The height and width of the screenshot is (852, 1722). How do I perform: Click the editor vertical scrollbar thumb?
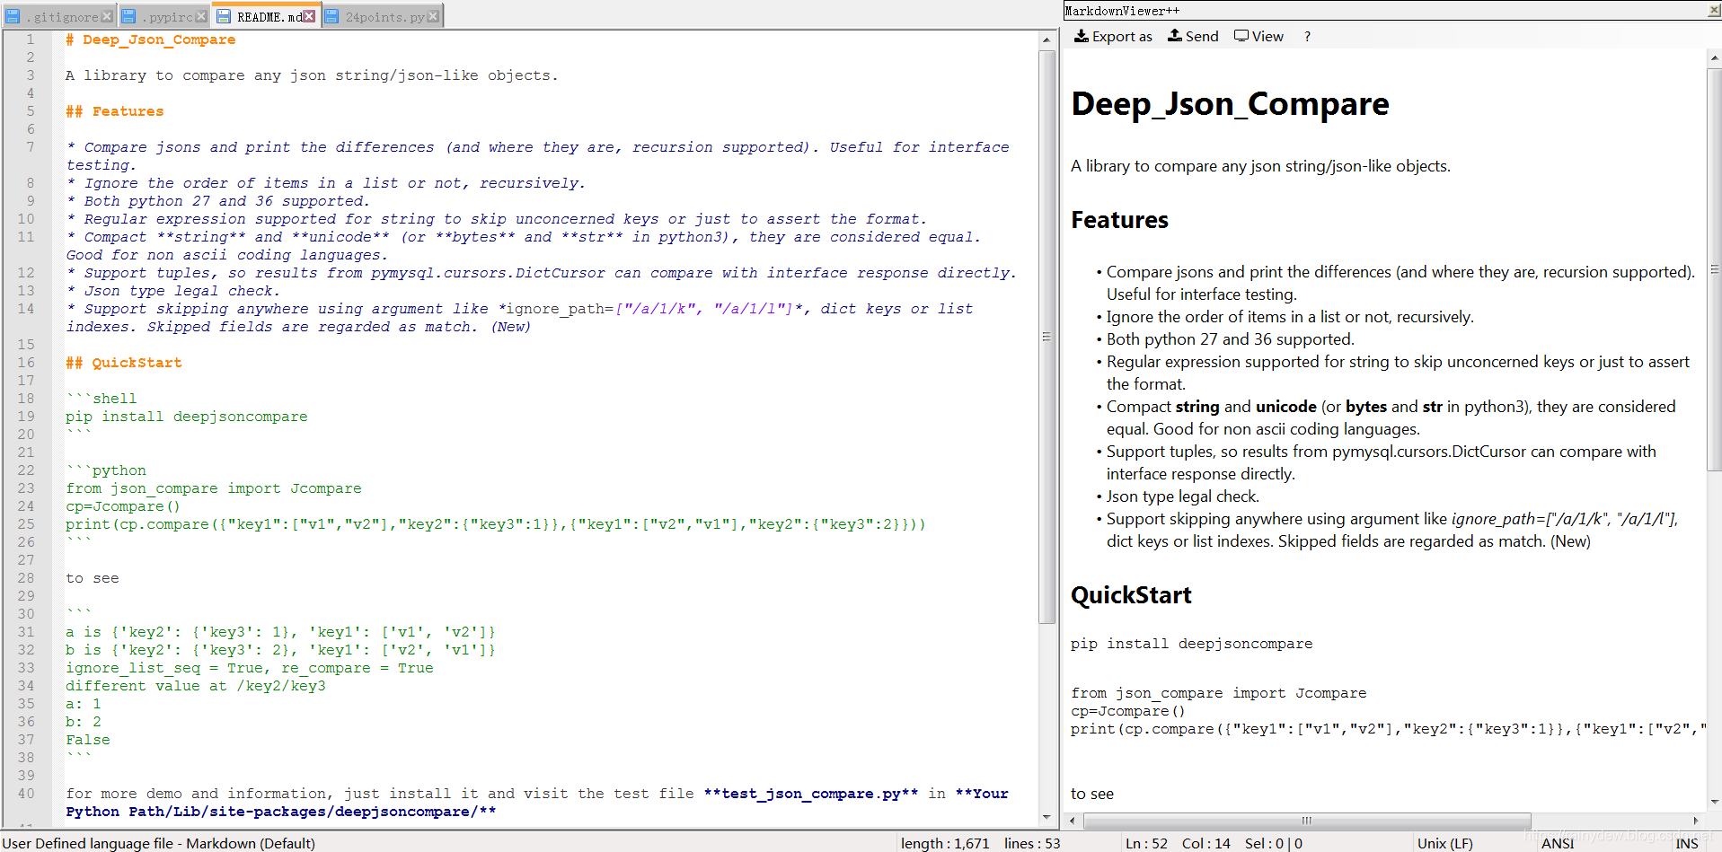[x=1046, y=337]
